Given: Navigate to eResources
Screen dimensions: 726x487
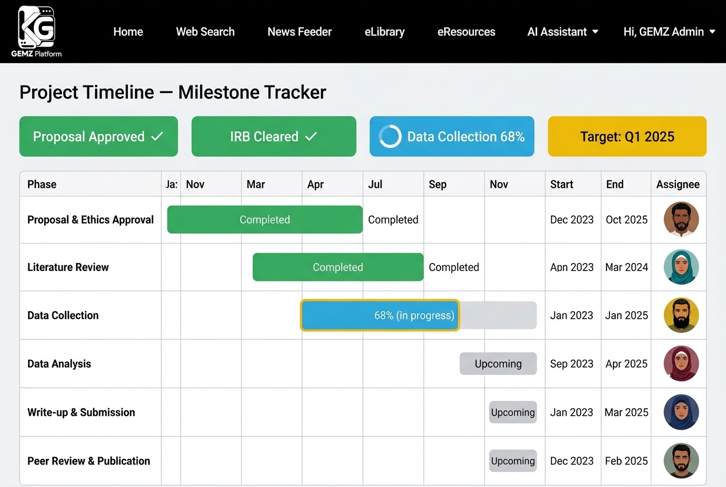Looking at the screenshot, I should 466,32.
